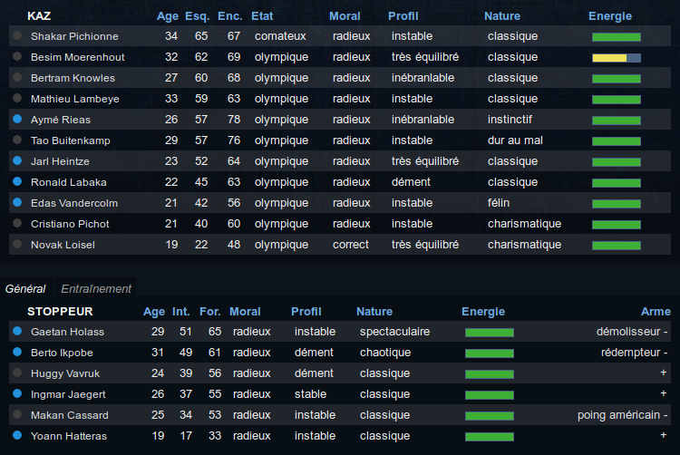This screenshot has height=455, width=680.
Task: Click the 'spectaculaire' nature cell
Action: tap(394, 332)
